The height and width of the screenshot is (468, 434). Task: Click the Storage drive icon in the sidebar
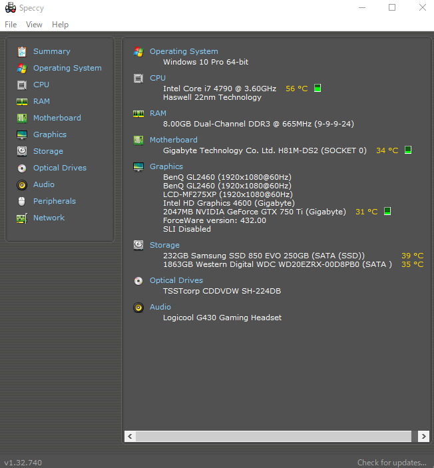tap(22, 151)
